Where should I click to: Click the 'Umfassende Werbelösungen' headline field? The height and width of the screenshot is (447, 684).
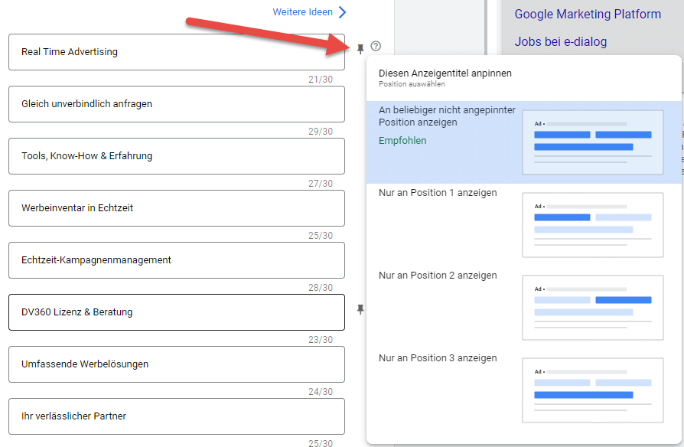(x=176, y=364)
